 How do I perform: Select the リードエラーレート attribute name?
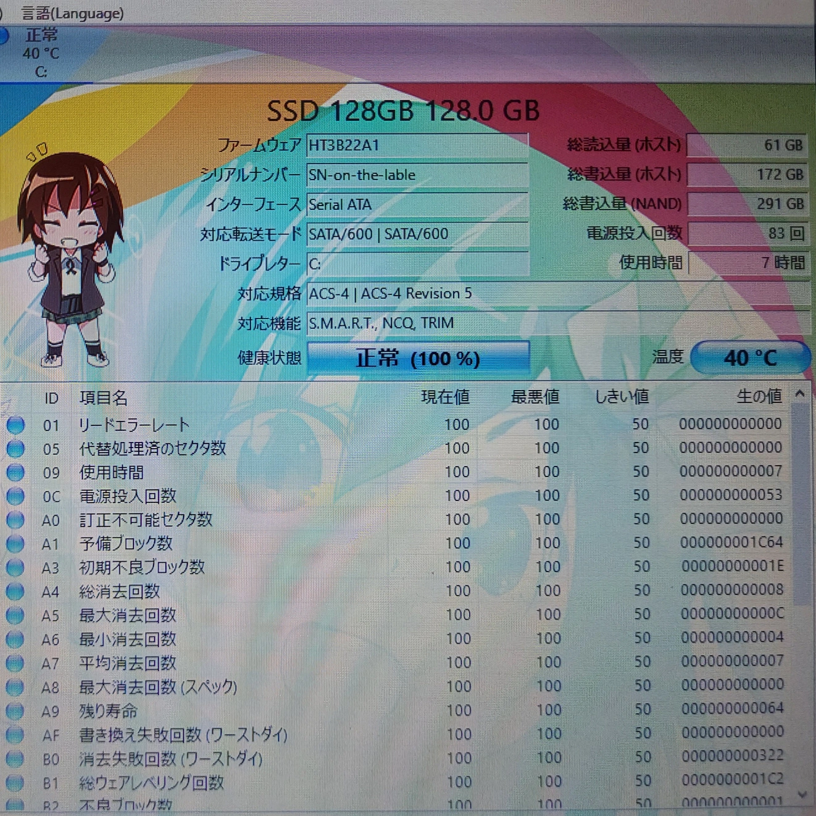pyautogui.click(x=134, y=425)
